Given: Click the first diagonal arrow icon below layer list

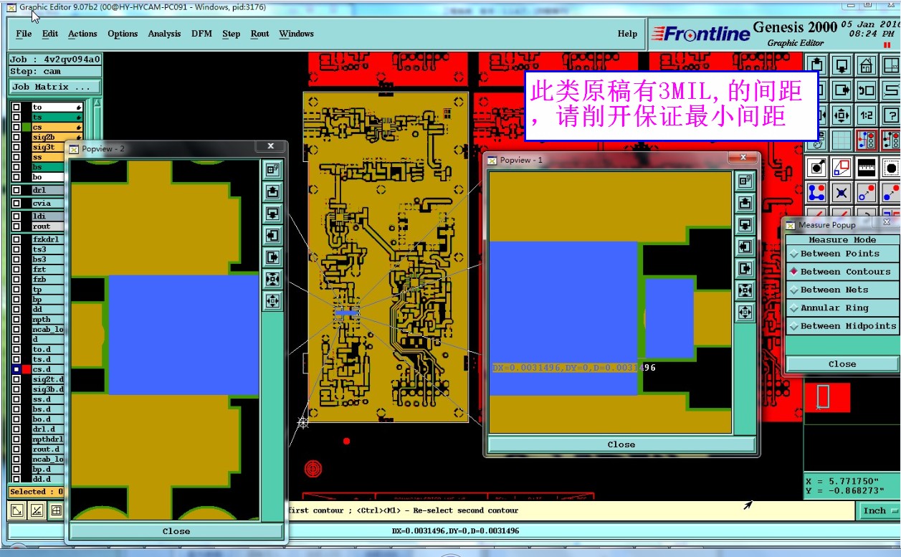Looking at the screenshot, I should 17,510.
